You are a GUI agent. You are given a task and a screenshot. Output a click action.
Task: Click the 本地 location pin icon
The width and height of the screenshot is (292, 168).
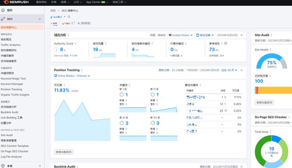(x=3, y=166)
